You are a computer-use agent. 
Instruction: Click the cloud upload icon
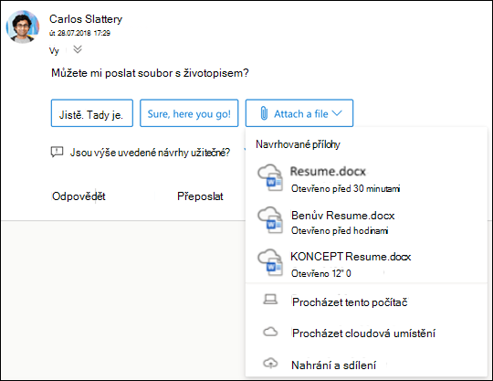270,363
